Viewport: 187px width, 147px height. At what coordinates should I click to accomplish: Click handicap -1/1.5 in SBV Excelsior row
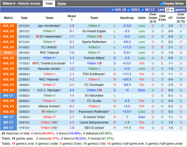tap(127, 128)
